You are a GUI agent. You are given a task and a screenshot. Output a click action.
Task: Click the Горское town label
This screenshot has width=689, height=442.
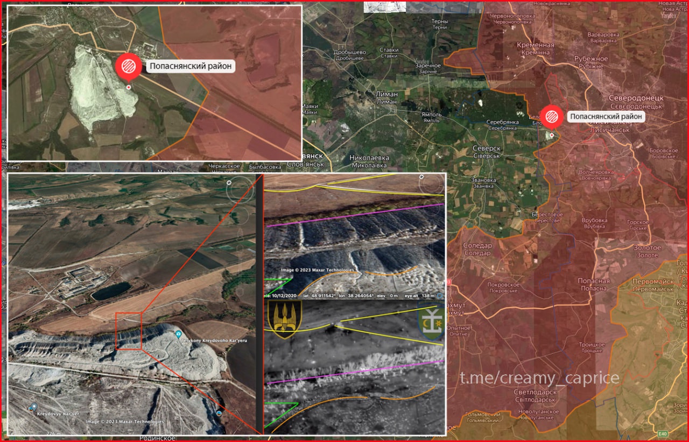pyautogui.click(x=638, y=222)
